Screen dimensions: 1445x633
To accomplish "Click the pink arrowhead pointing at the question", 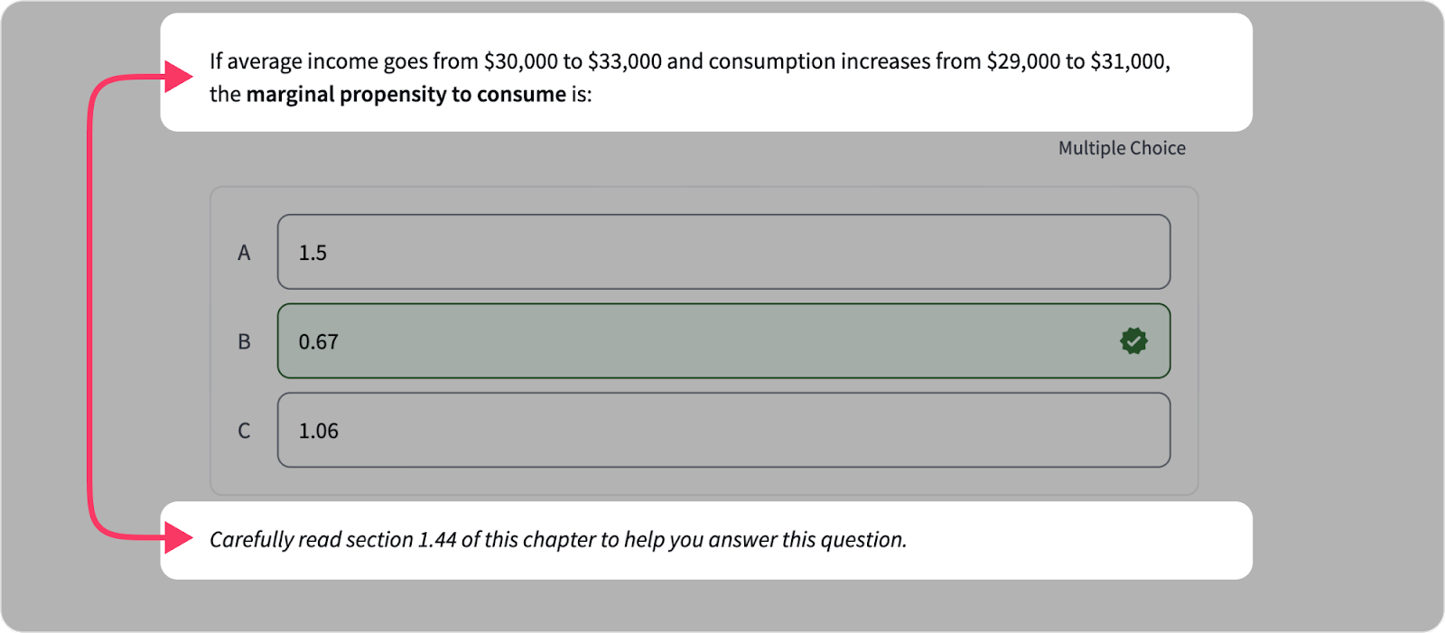I will (x=179, y=76).
